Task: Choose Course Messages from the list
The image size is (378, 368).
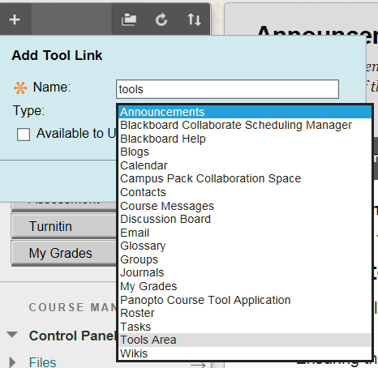Action: point(245,206)
